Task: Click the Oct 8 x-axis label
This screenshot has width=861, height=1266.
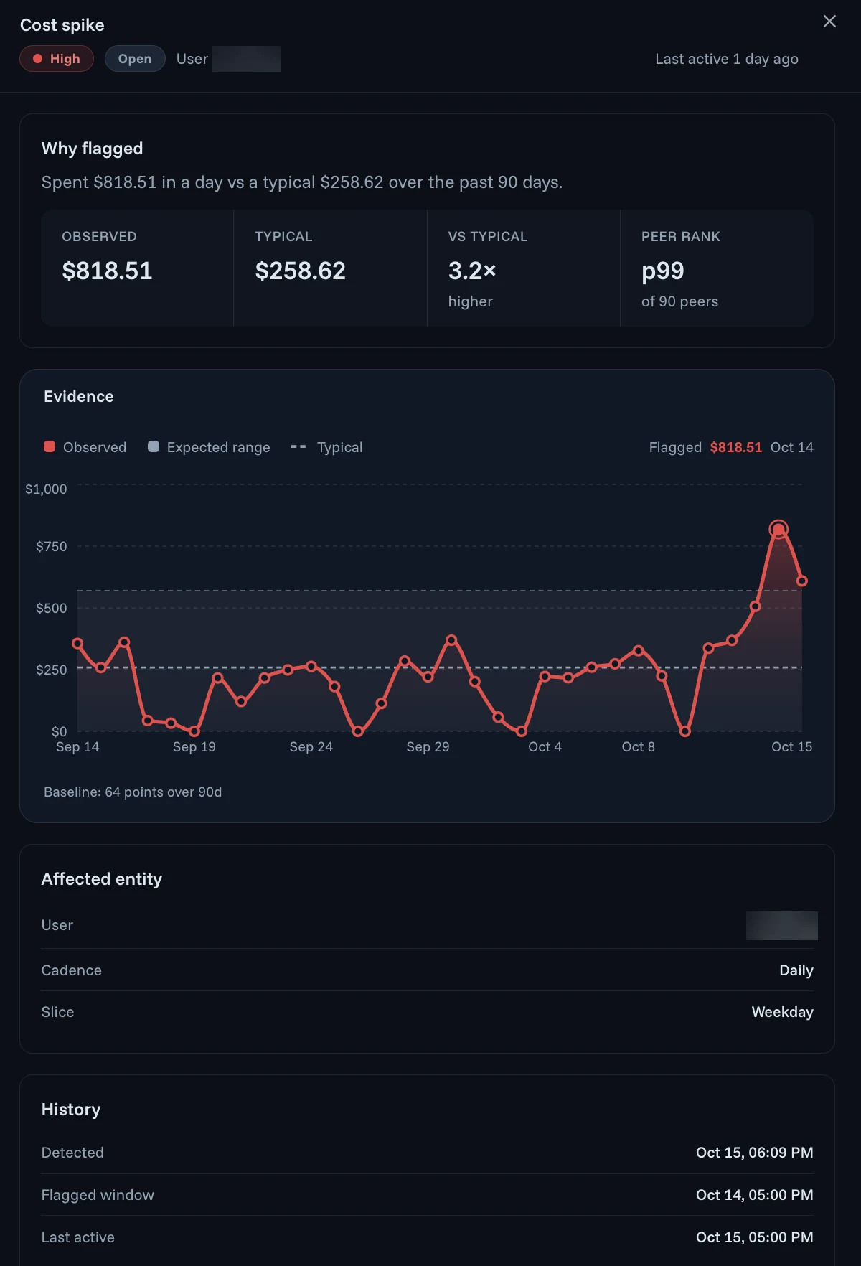Action: (x=639, y=746)
